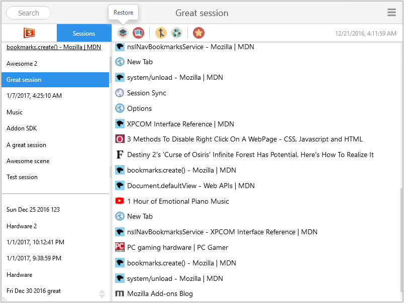Open Document.defaultView - Web APIs | MDN entry
The width and height of the screenshot is (404, 303).
[190, 186]
